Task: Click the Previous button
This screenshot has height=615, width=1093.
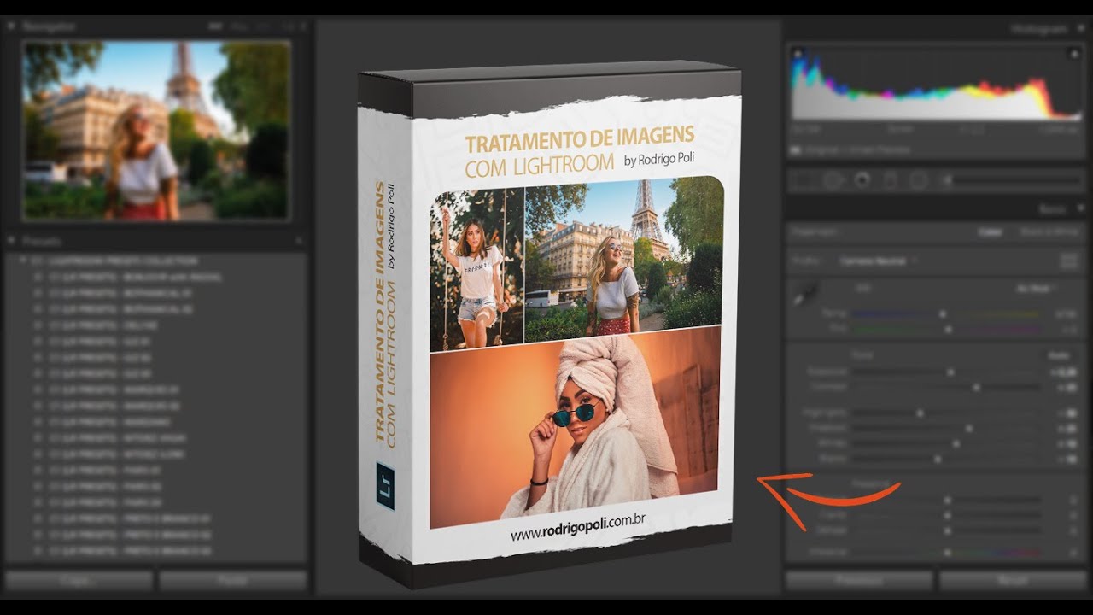Action: 859,581
